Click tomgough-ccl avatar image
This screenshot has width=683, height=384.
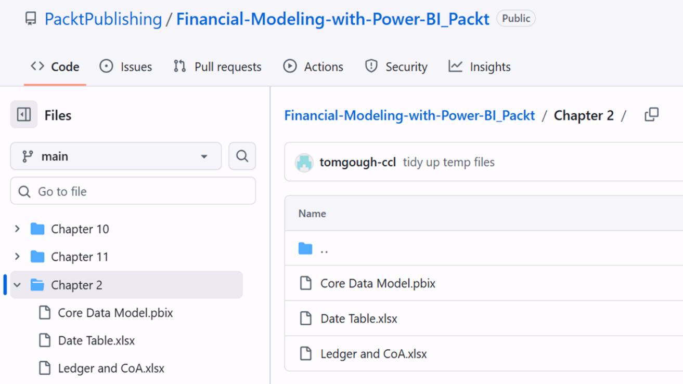(x=304, y=163)
